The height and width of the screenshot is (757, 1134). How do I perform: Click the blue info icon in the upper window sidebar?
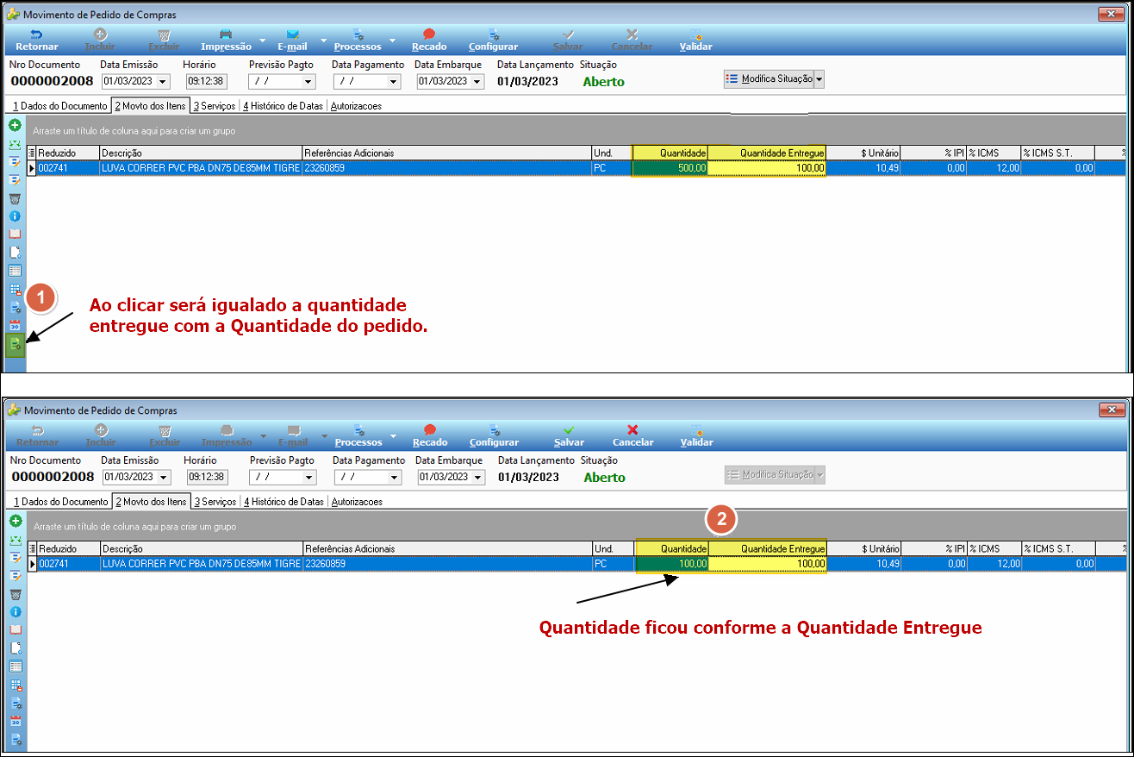(15, 216)
